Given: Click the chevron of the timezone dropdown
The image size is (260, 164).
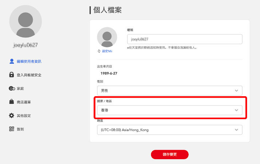Looking at the screenshot, I should click(x=236, y=130).
